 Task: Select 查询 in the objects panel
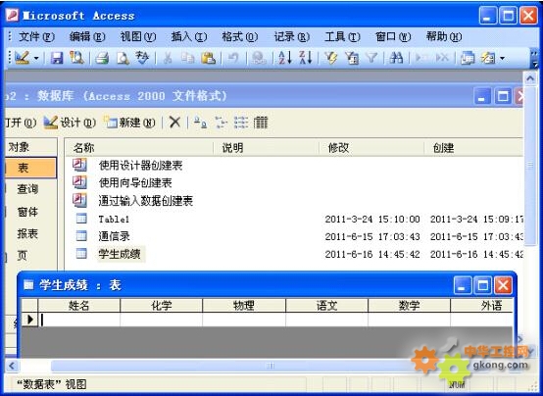(x=27, y=189)
